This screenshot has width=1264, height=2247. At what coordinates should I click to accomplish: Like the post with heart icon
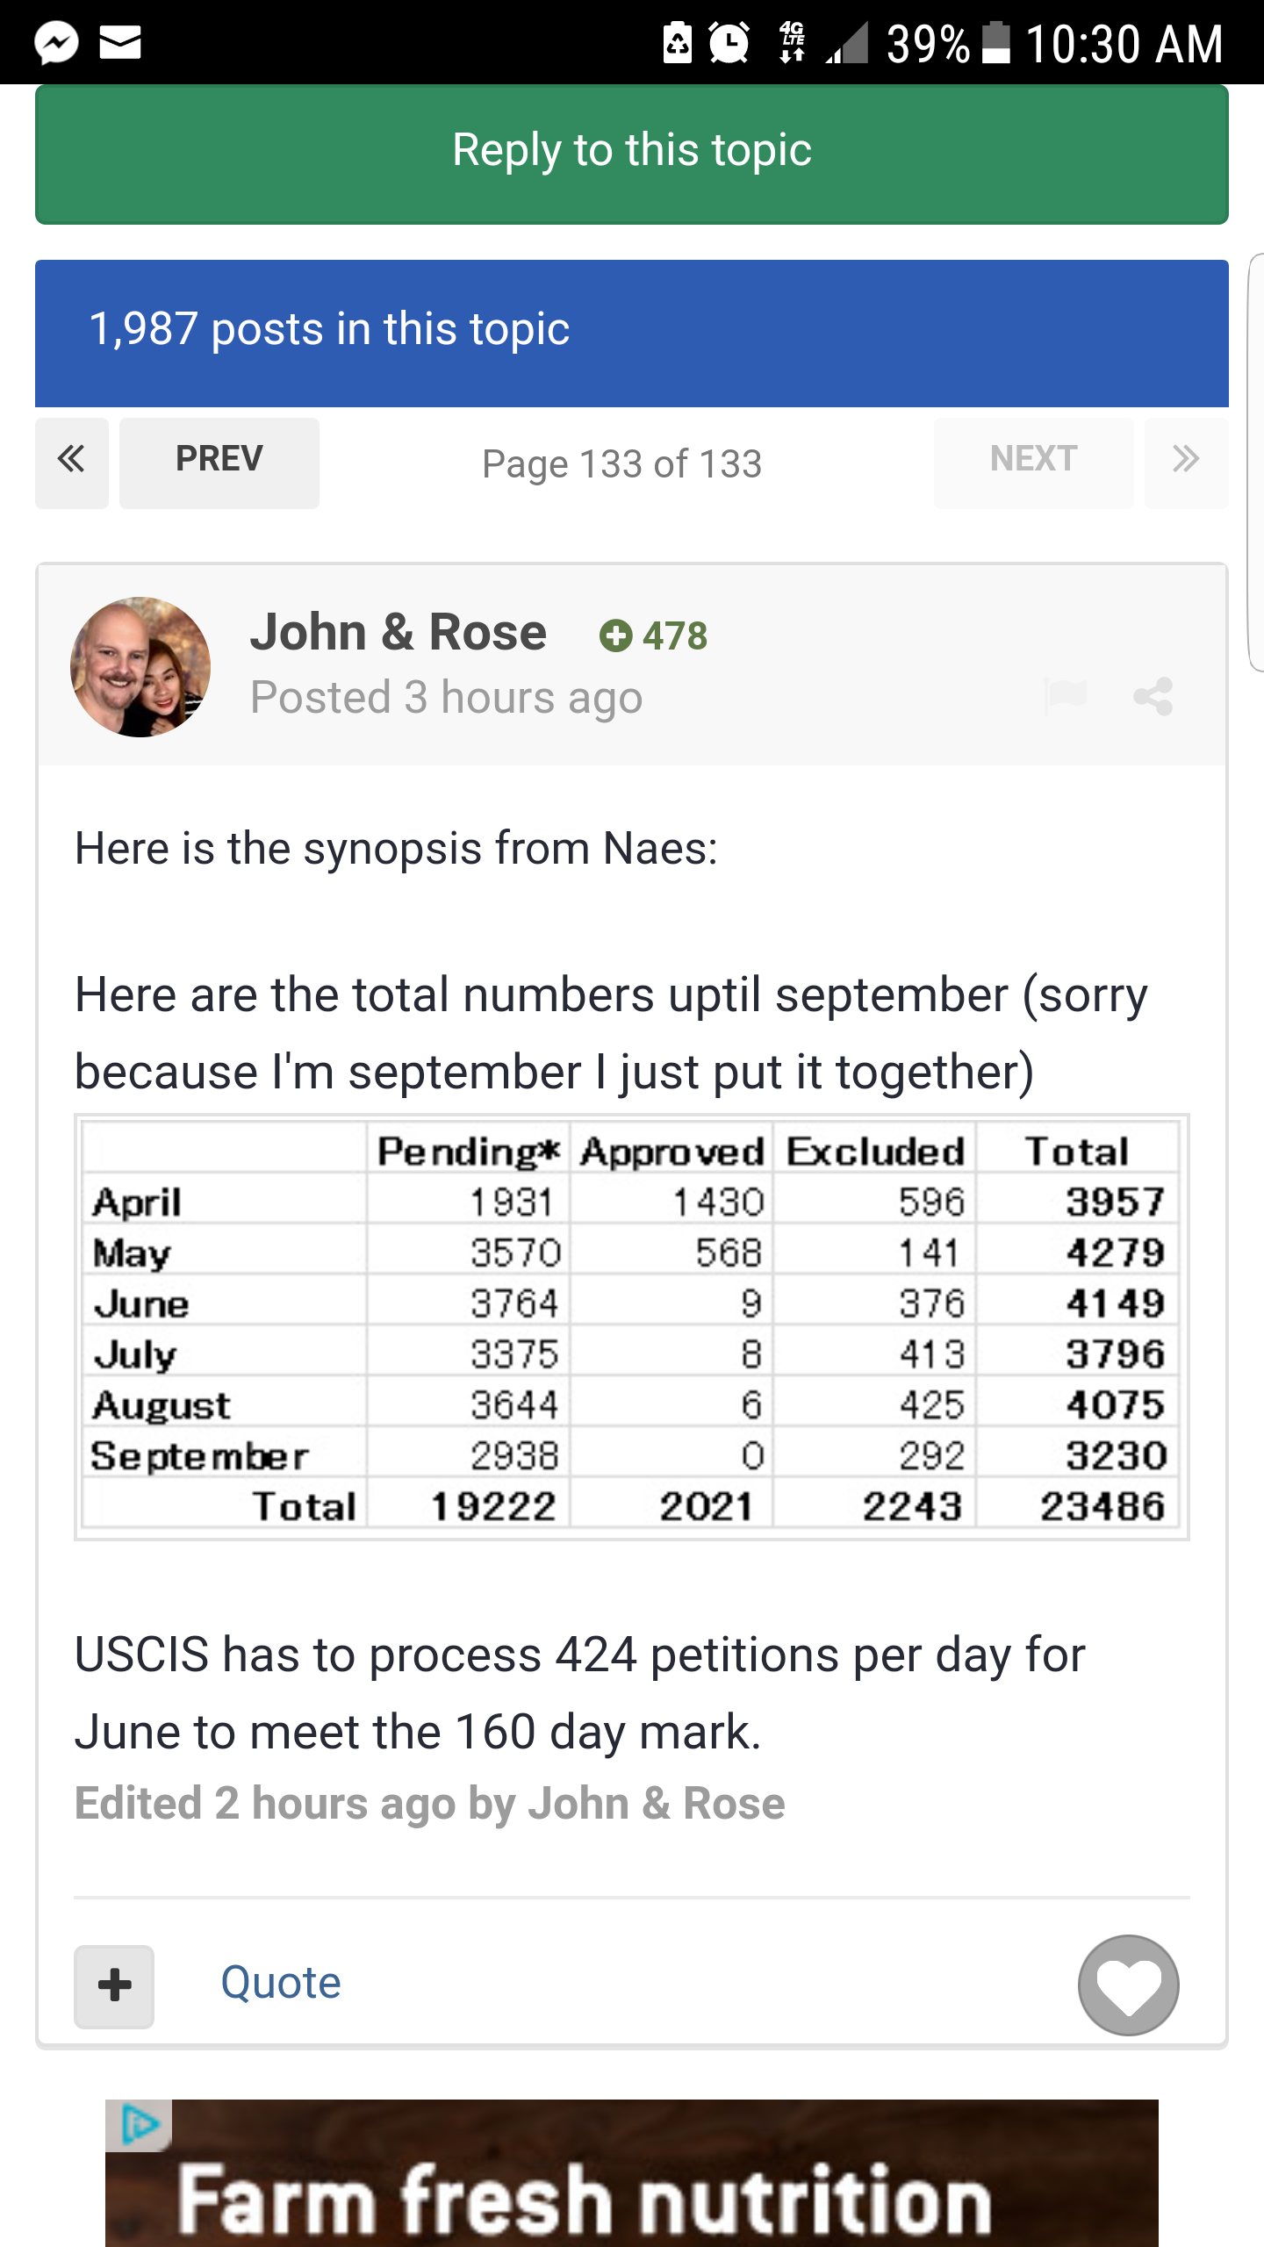1129,1985
